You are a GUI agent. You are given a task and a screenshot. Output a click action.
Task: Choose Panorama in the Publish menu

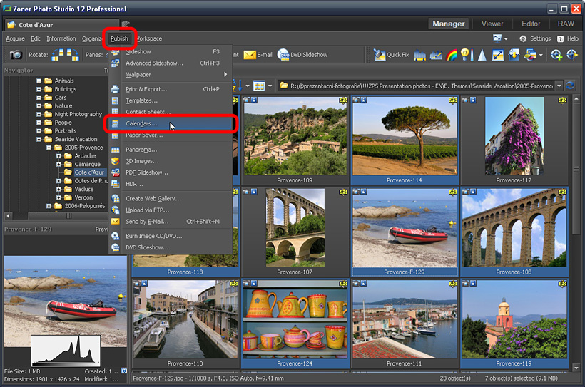pyautogui.click(x=171, y=150)
